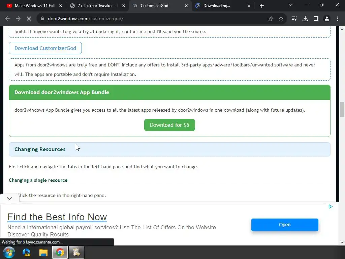
Task: Click the tab favicon of Make Windows 11 tab
Action: (x=9, y=6)
